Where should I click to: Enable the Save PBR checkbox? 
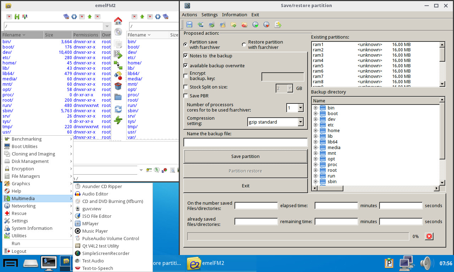coord(186,96)
